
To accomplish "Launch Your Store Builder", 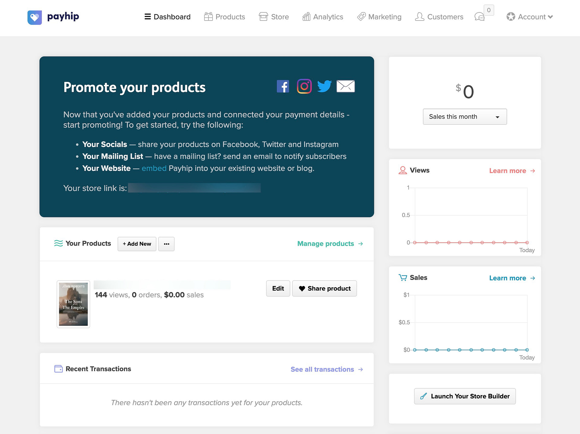I will 465,396.
